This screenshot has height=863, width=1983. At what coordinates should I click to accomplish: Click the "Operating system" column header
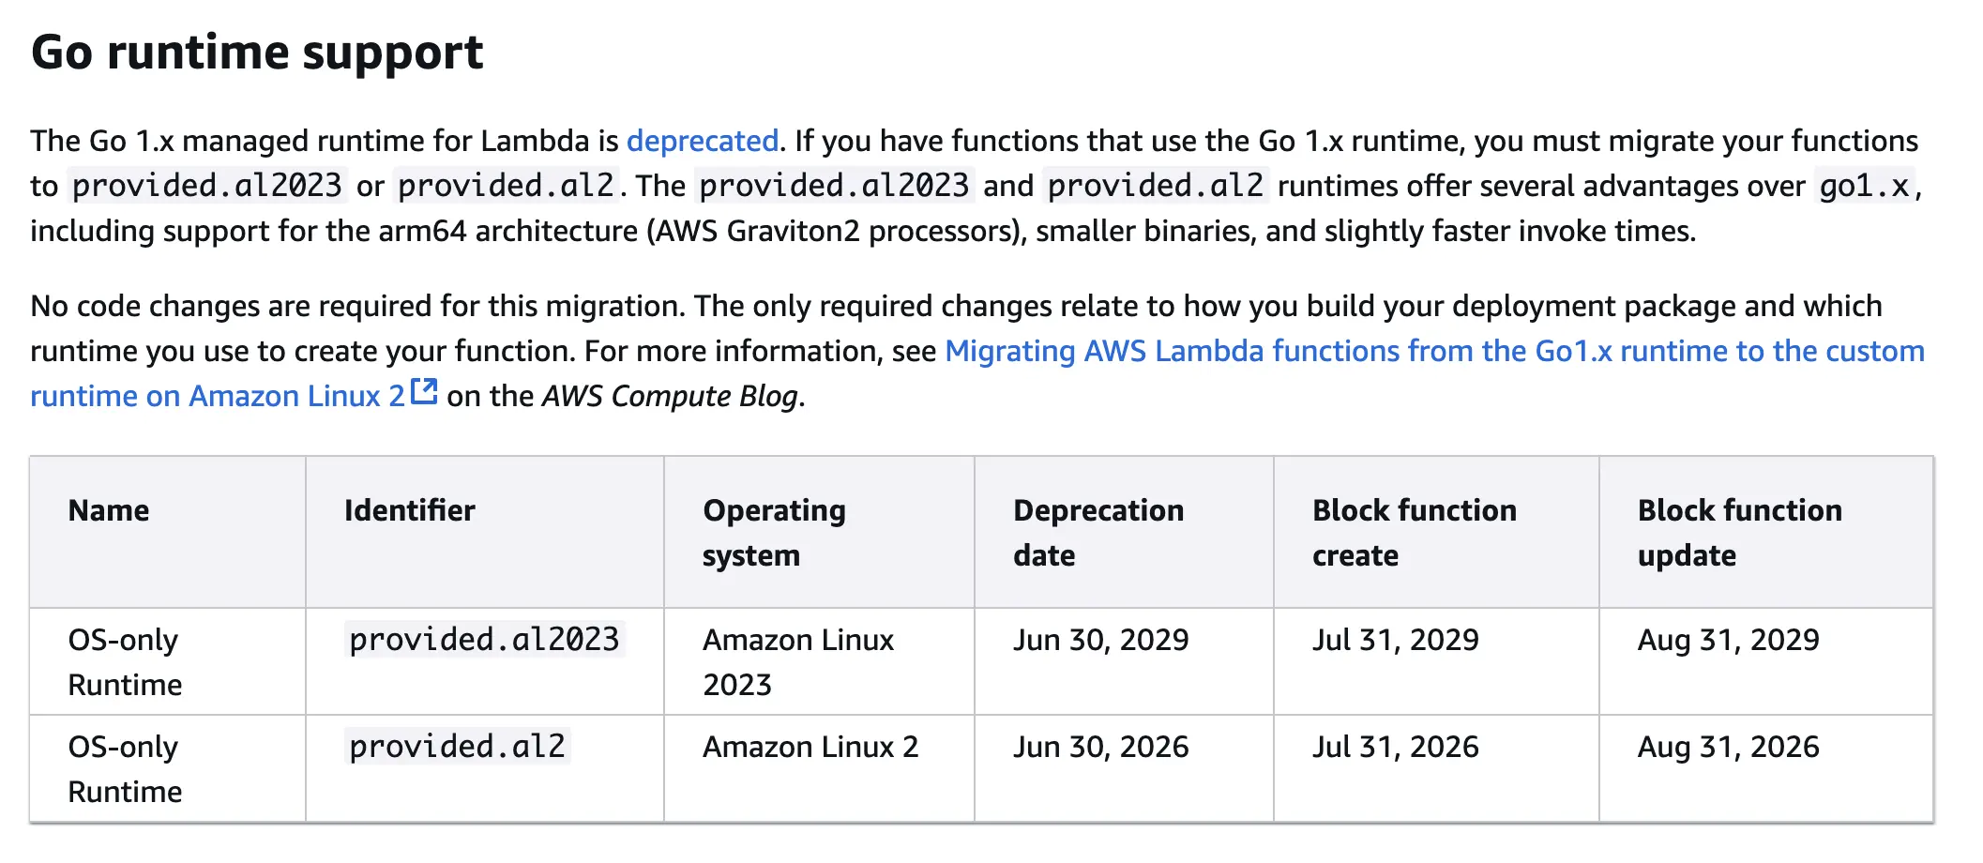(x=774, y=532)
